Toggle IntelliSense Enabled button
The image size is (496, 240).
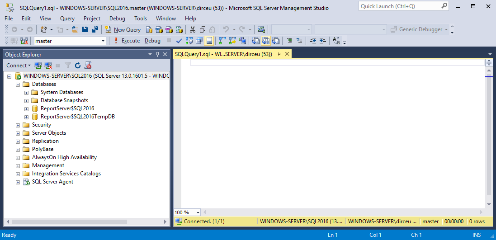click(x=209, y=41)
